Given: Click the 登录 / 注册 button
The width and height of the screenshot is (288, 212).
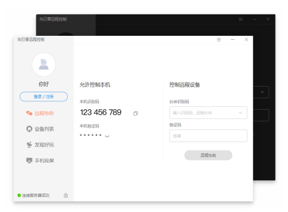Looking at the screenshot, I should tap(44, 97).
